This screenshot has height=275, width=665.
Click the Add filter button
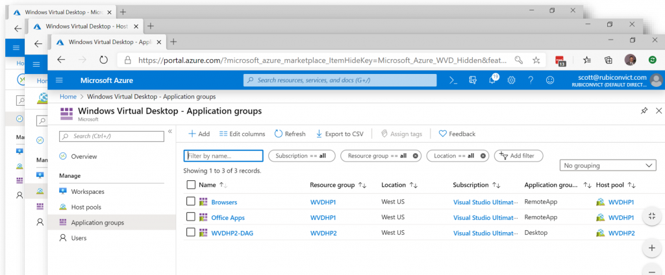pos(518,156)
